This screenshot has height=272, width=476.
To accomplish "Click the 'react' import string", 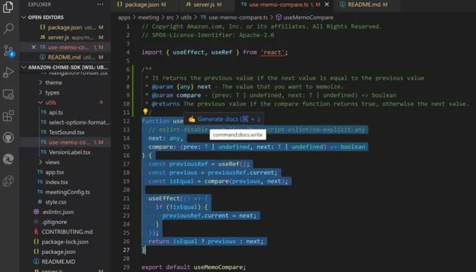I will click(272, 52).
